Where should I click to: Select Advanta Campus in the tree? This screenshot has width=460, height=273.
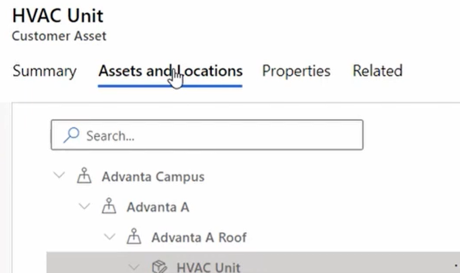153,176
